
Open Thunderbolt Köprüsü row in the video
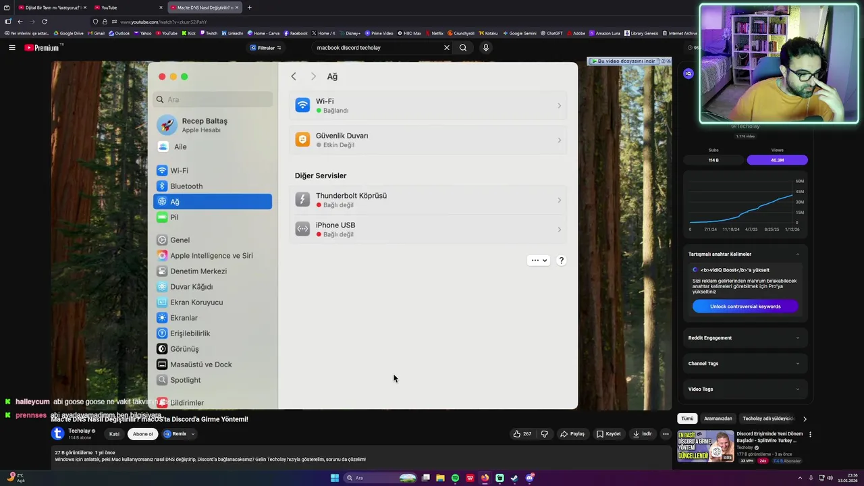click(429, 200)
